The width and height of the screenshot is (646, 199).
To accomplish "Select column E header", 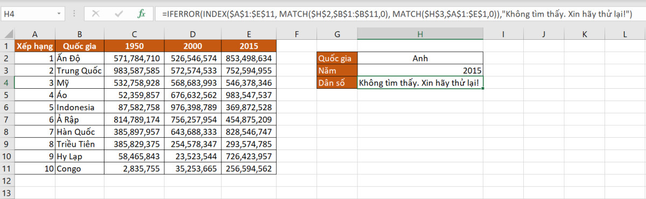I will [249, 34].
